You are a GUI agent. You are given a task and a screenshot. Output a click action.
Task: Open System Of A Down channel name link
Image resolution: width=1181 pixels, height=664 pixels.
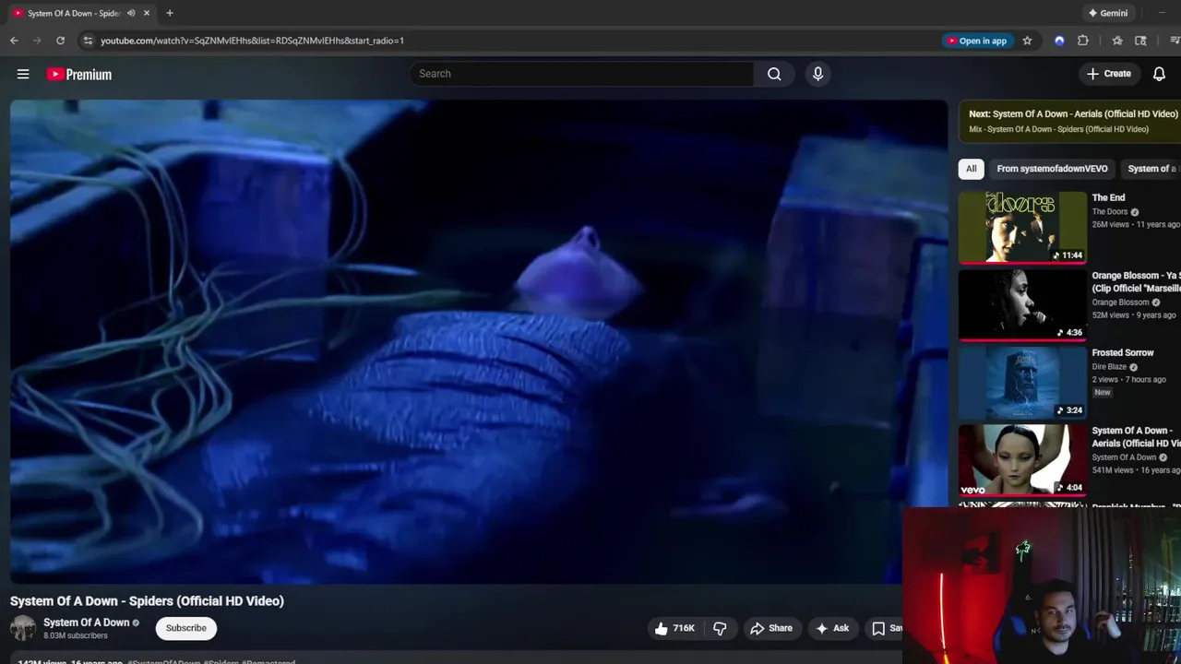86,622
